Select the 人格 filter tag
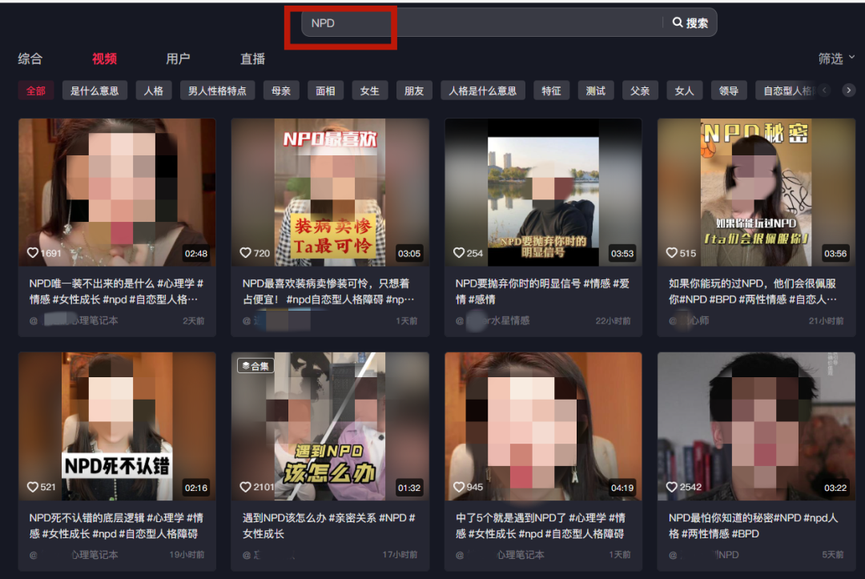This screenshot has width=865, height=579. pos(153,90)
